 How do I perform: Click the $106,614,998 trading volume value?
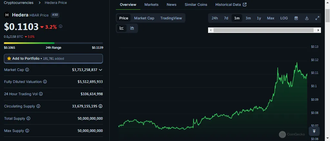[x=92, y=94]
